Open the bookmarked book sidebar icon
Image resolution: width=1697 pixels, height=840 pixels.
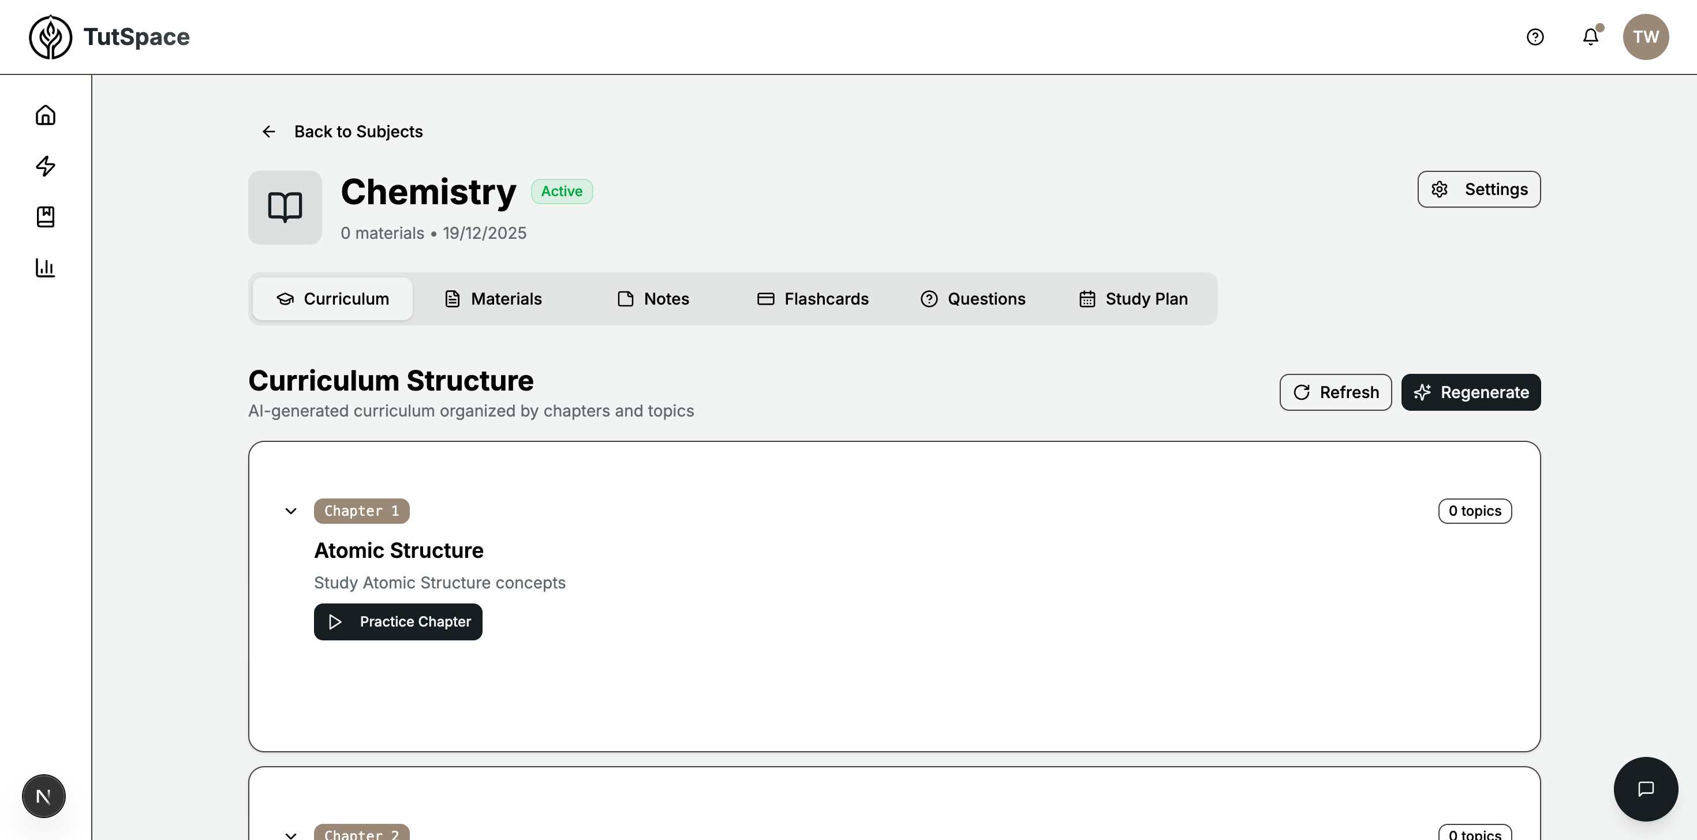coord(46,216)
